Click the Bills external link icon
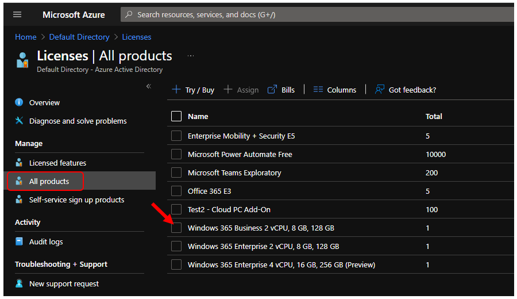Screen dimensions: 517x299 (272, 90)
